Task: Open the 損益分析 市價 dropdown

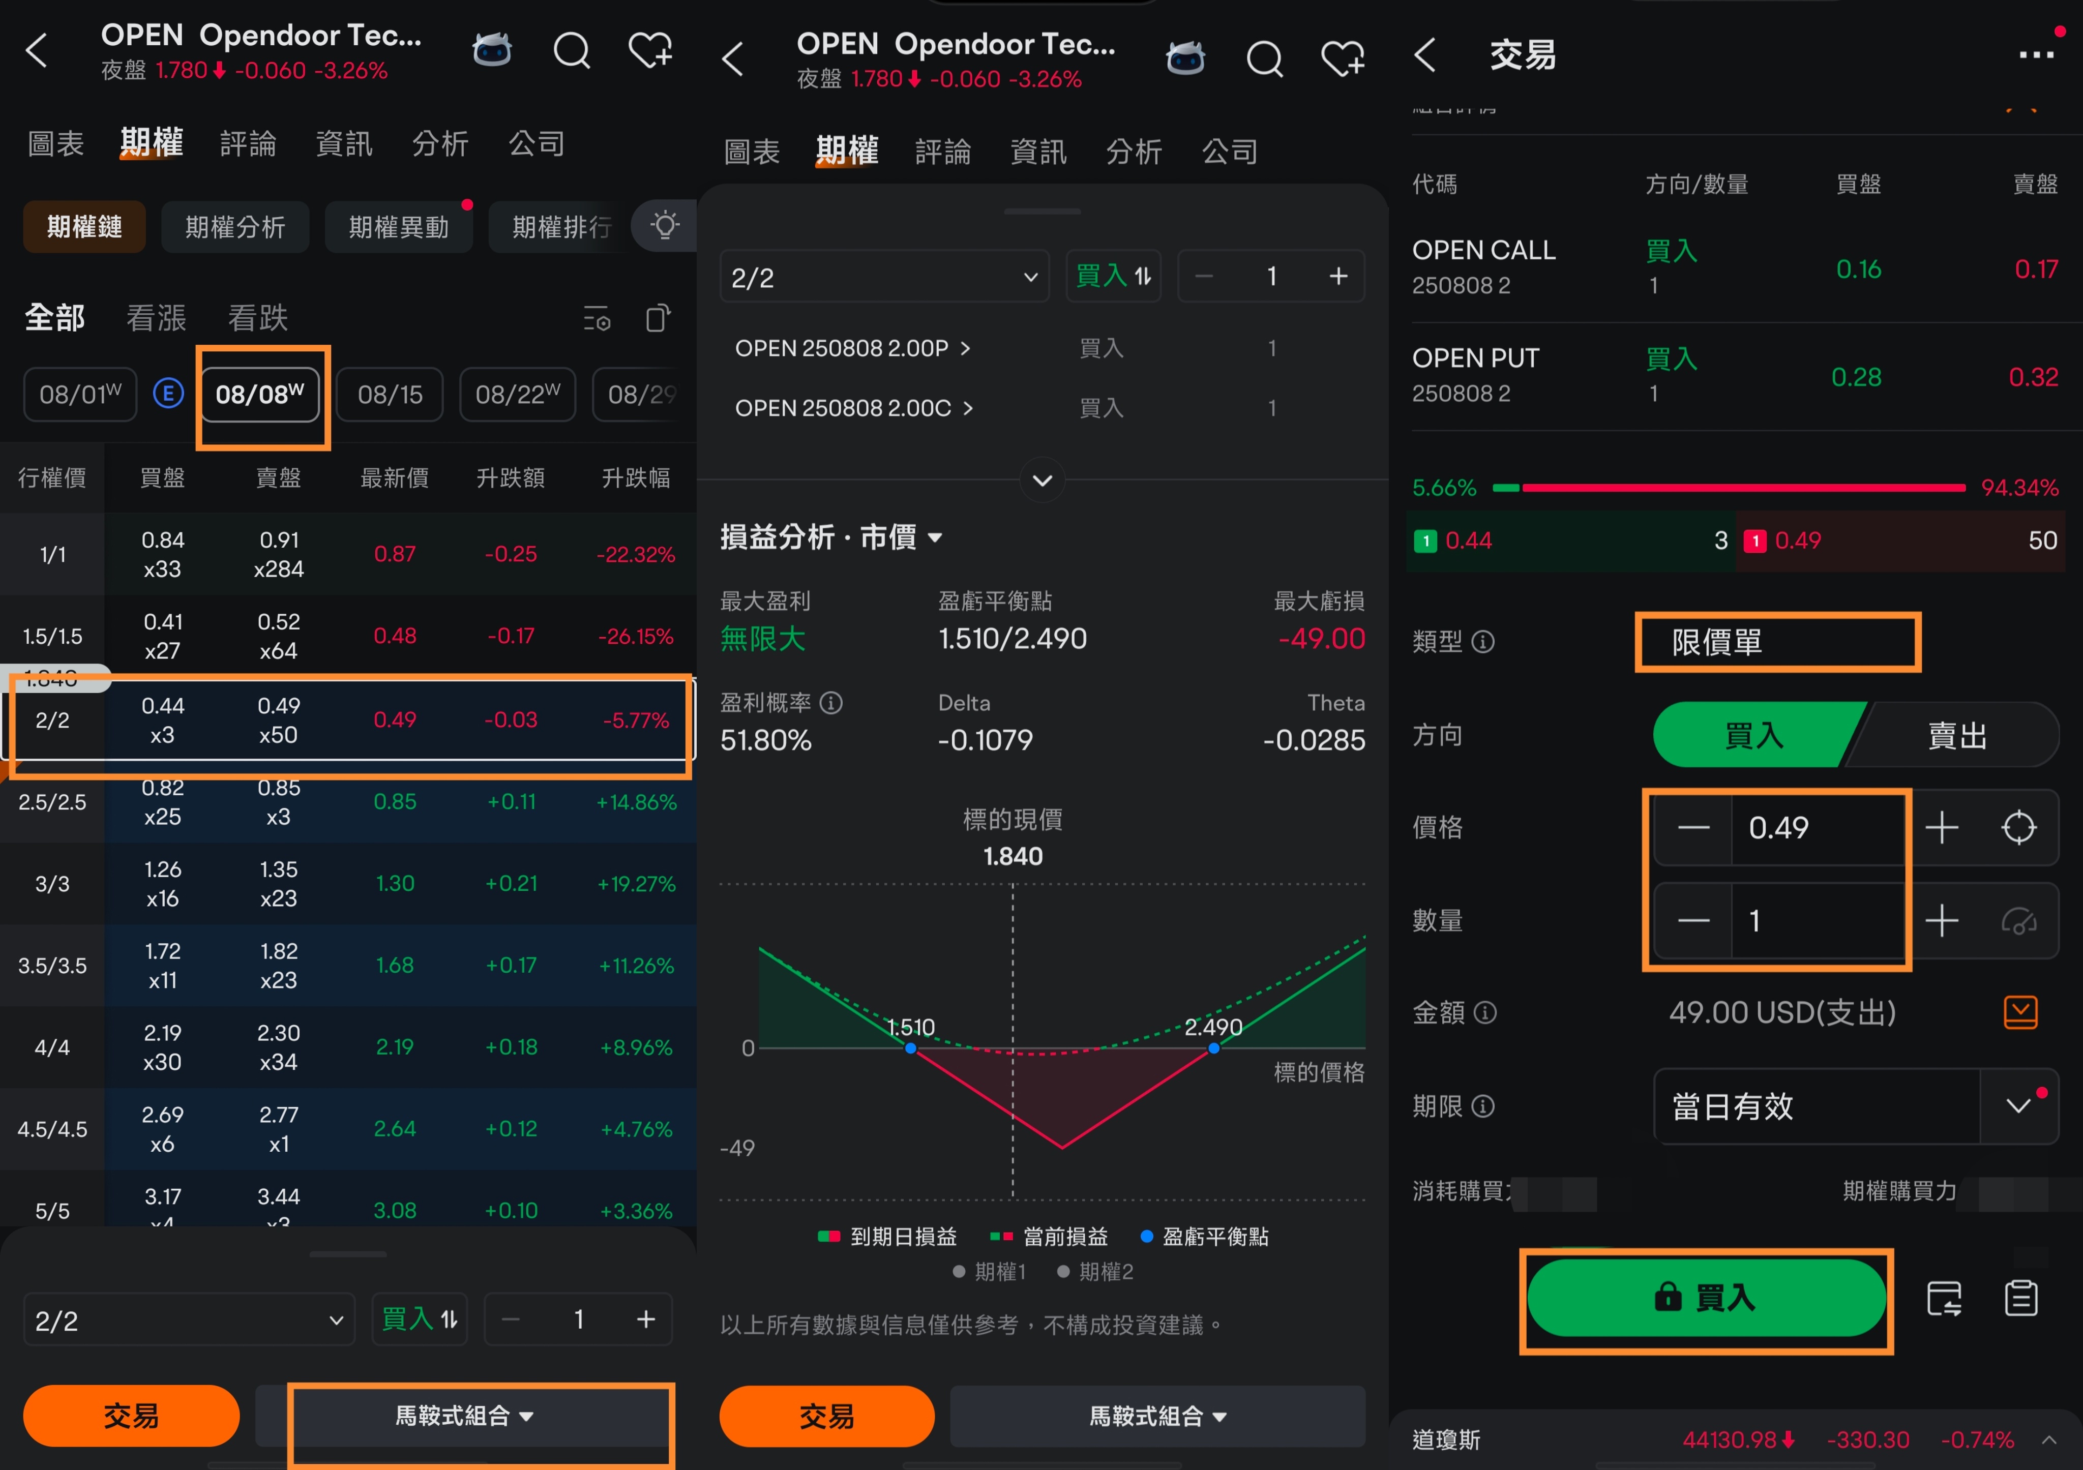Action: click(x=936, y=537)
